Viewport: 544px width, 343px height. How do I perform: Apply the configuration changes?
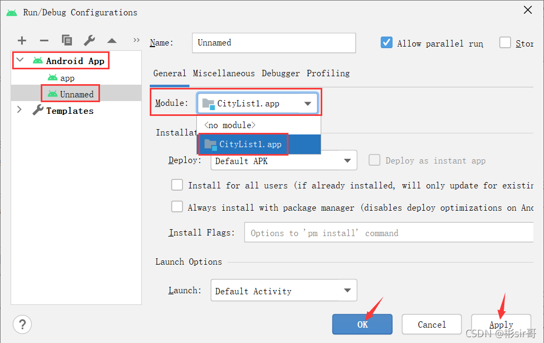[x=500, y=324]
